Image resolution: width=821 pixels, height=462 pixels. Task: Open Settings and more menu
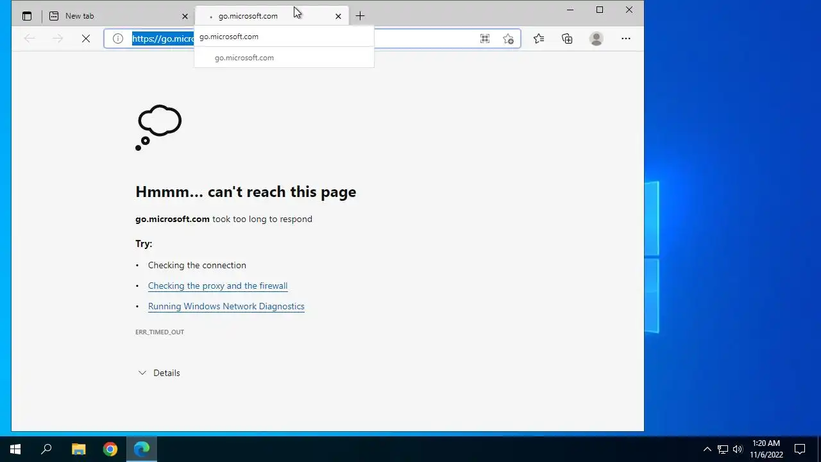(x=626, y=38)
